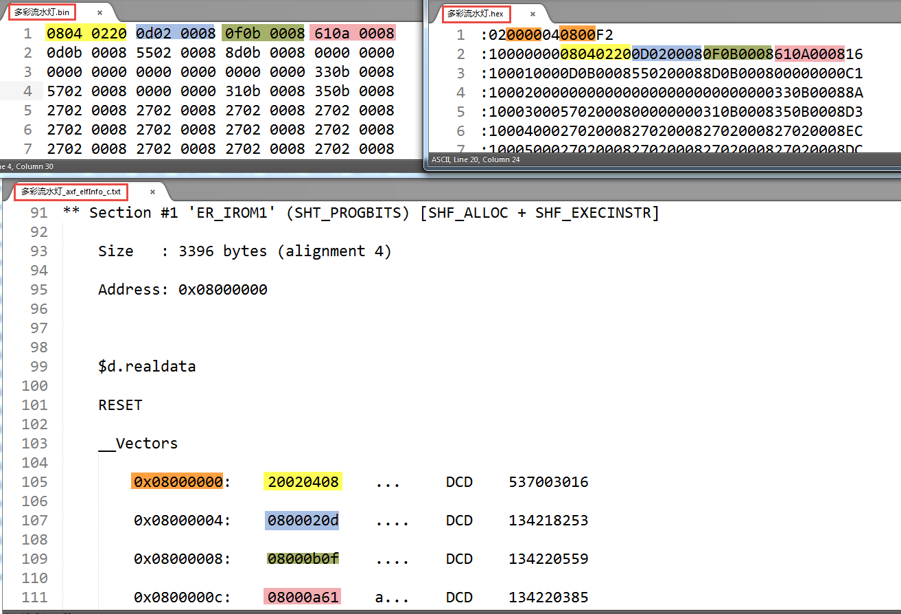Click green-highlighted "0f0b 0008" in bin file

pyautogui.click(x=263, y=33)
